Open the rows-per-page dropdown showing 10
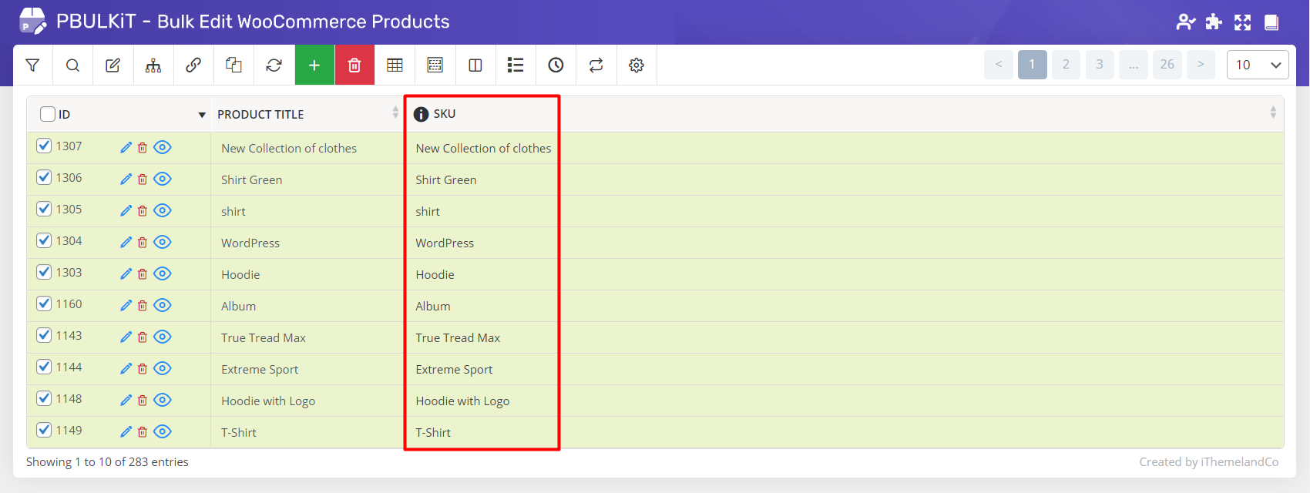 pyautogui.click(x=1257, y=65)
